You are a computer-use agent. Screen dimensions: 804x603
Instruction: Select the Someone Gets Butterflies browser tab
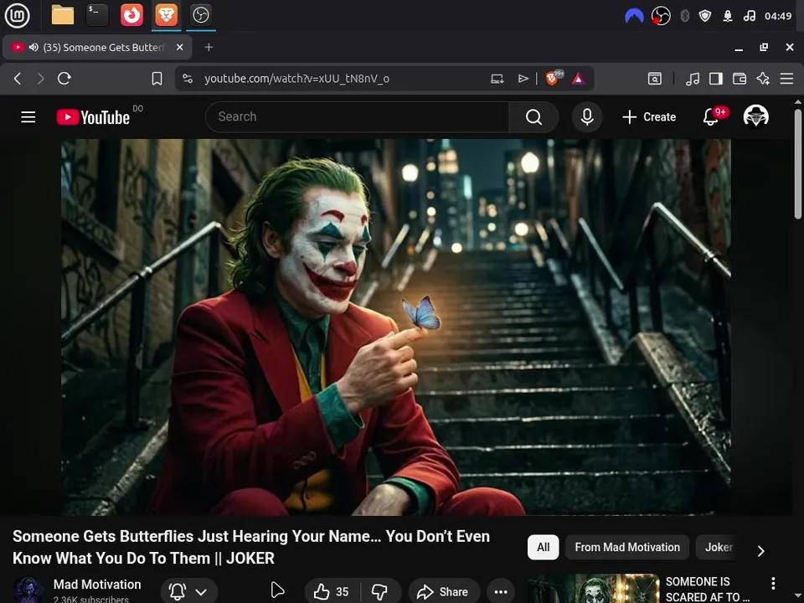point(97,47)
